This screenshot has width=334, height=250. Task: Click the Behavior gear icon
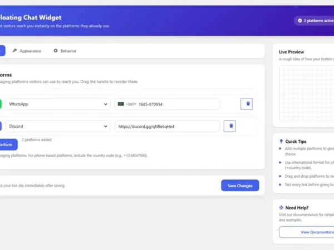56,51
